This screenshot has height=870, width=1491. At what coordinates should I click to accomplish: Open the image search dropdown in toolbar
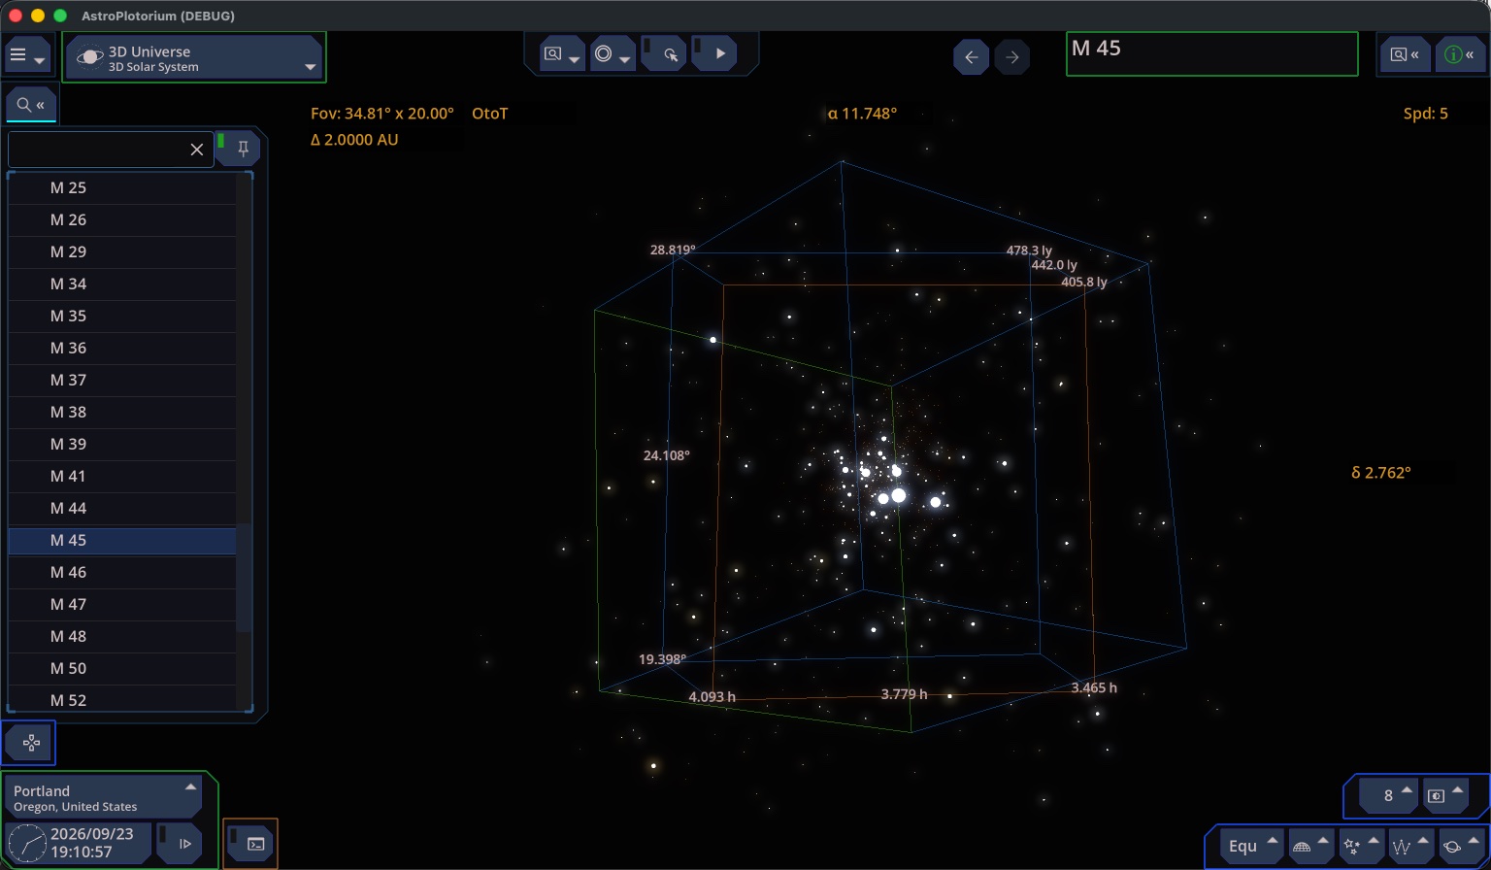[563, 54]
